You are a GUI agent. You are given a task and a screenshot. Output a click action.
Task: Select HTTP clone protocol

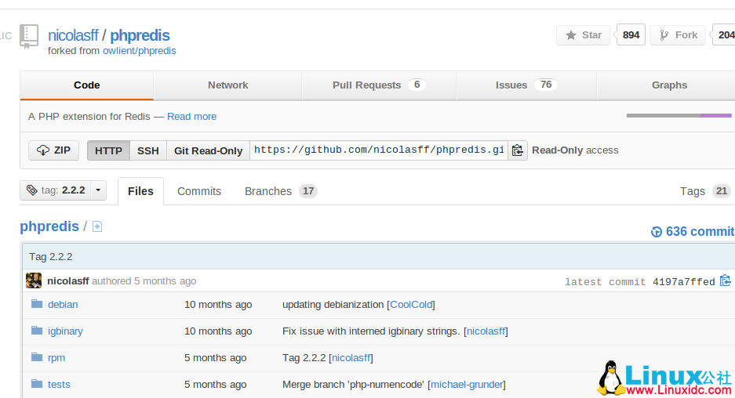click(x=108, y=150)
